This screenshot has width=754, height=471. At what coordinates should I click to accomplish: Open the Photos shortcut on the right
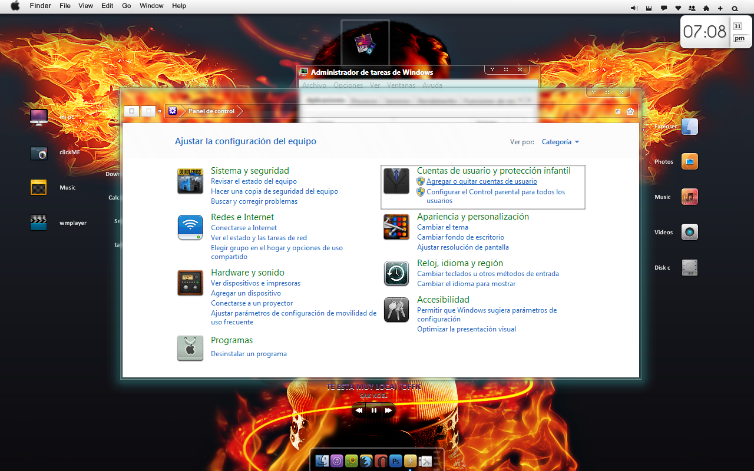click(x=690, y=161)
